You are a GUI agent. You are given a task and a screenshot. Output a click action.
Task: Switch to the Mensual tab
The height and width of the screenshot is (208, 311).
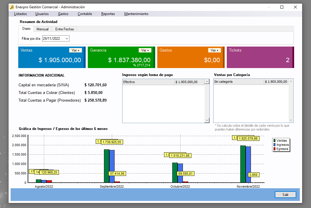(42, 29)
